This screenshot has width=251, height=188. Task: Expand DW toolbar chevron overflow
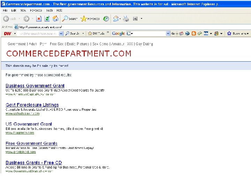(x=108, y=32)
